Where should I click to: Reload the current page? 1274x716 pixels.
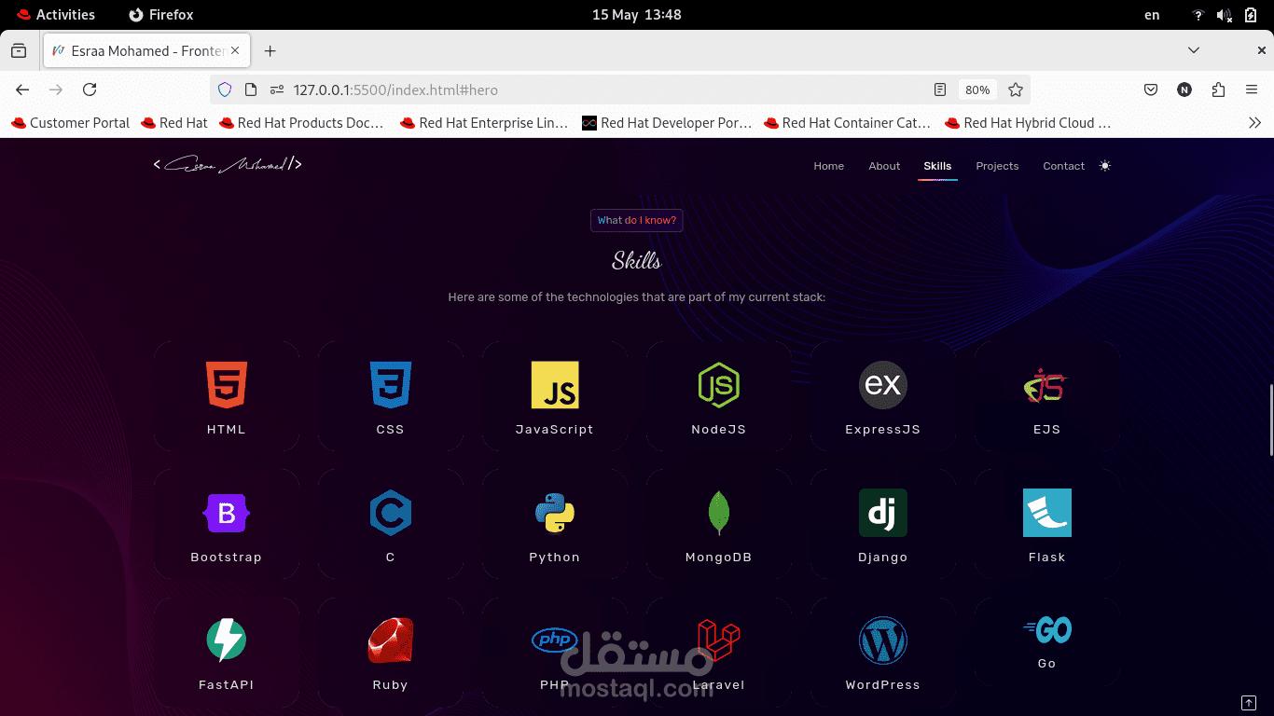tap(90, 89)
